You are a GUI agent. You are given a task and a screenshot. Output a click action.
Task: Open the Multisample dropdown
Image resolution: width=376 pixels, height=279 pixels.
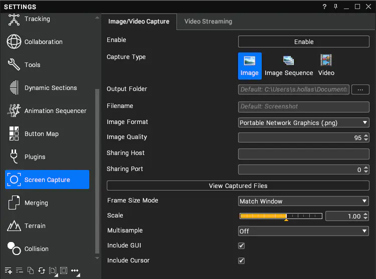[x=304, y=231]
